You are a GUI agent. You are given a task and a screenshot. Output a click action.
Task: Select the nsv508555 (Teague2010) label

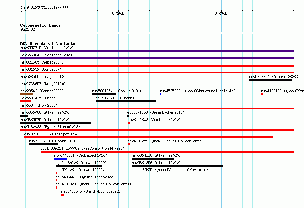43,77
